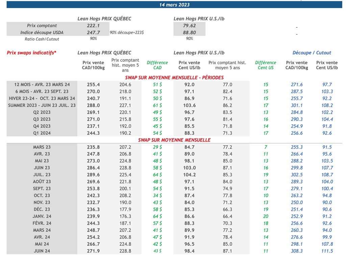Click the blue Découpe / Cutout heading
This screenshot has height=255, width=346.
click(312, 53)
